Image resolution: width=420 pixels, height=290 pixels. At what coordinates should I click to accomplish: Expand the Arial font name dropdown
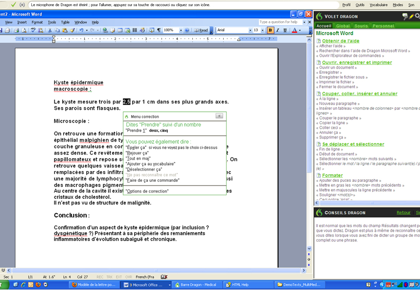pos(250,30)
